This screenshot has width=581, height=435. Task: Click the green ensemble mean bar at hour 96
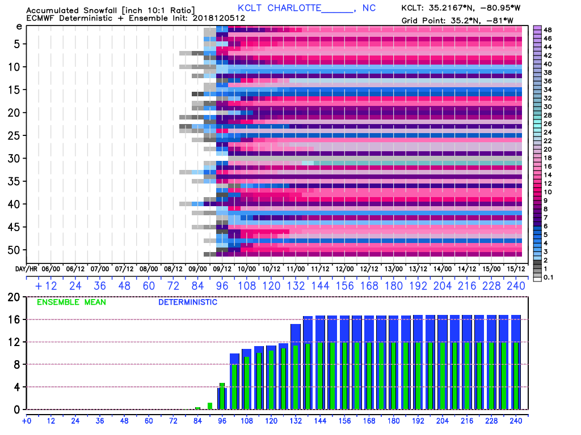tap(222, 396)
